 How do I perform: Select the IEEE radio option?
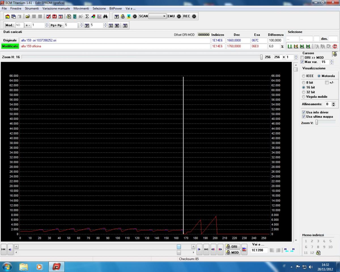coord(303,76)
